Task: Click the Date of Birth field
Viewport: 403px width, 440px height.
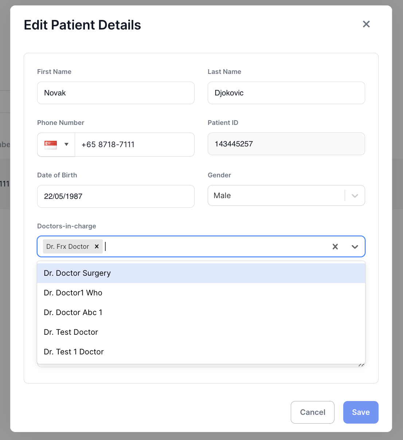Action: [x=116, y=196]
